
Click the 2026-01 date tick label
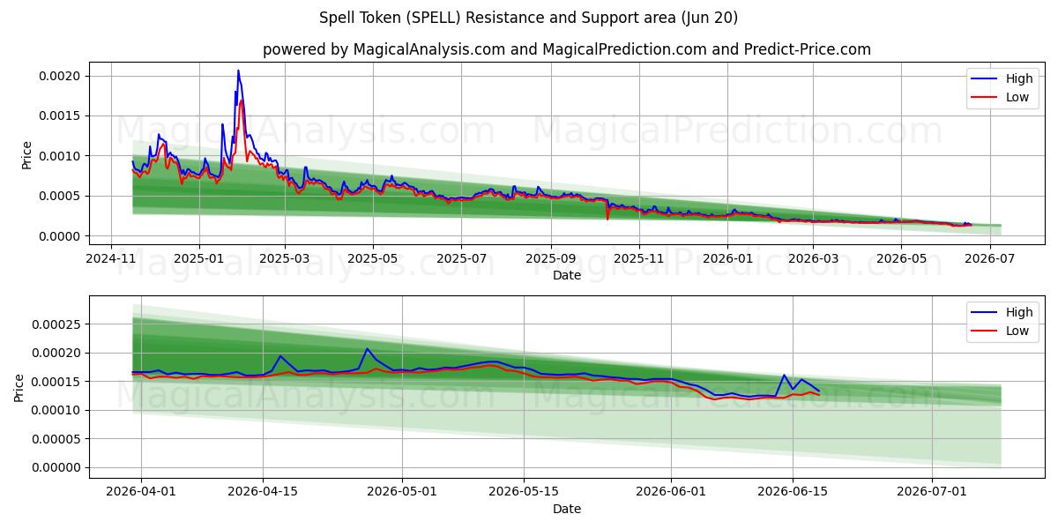pyautogui.click(x=726, y=258)
